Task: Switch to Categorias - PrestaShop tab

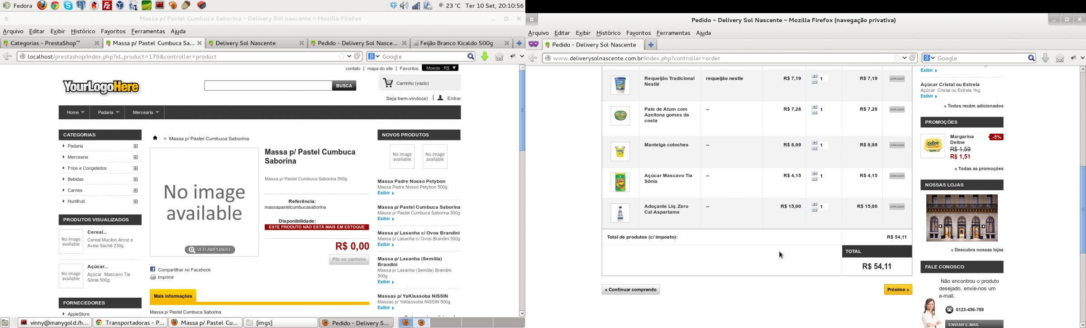Action: (x=51, y=43)
